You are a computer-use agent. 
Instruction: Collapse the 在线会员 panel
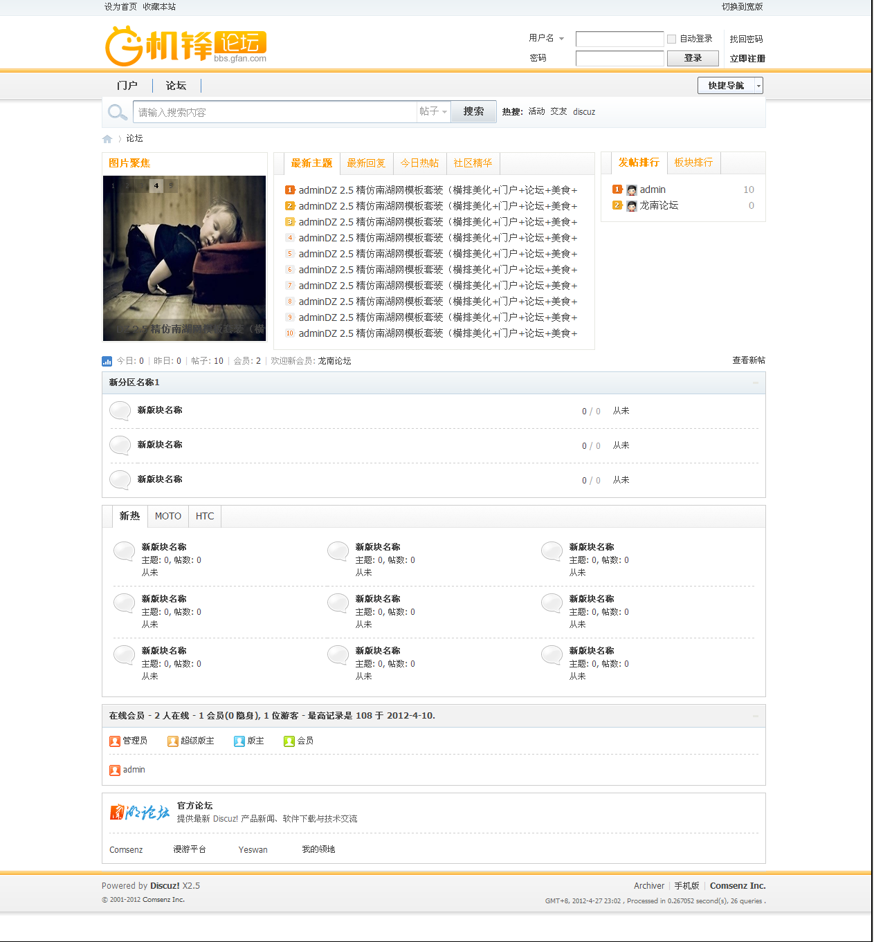pyautogui.click(x=755, y=717)
